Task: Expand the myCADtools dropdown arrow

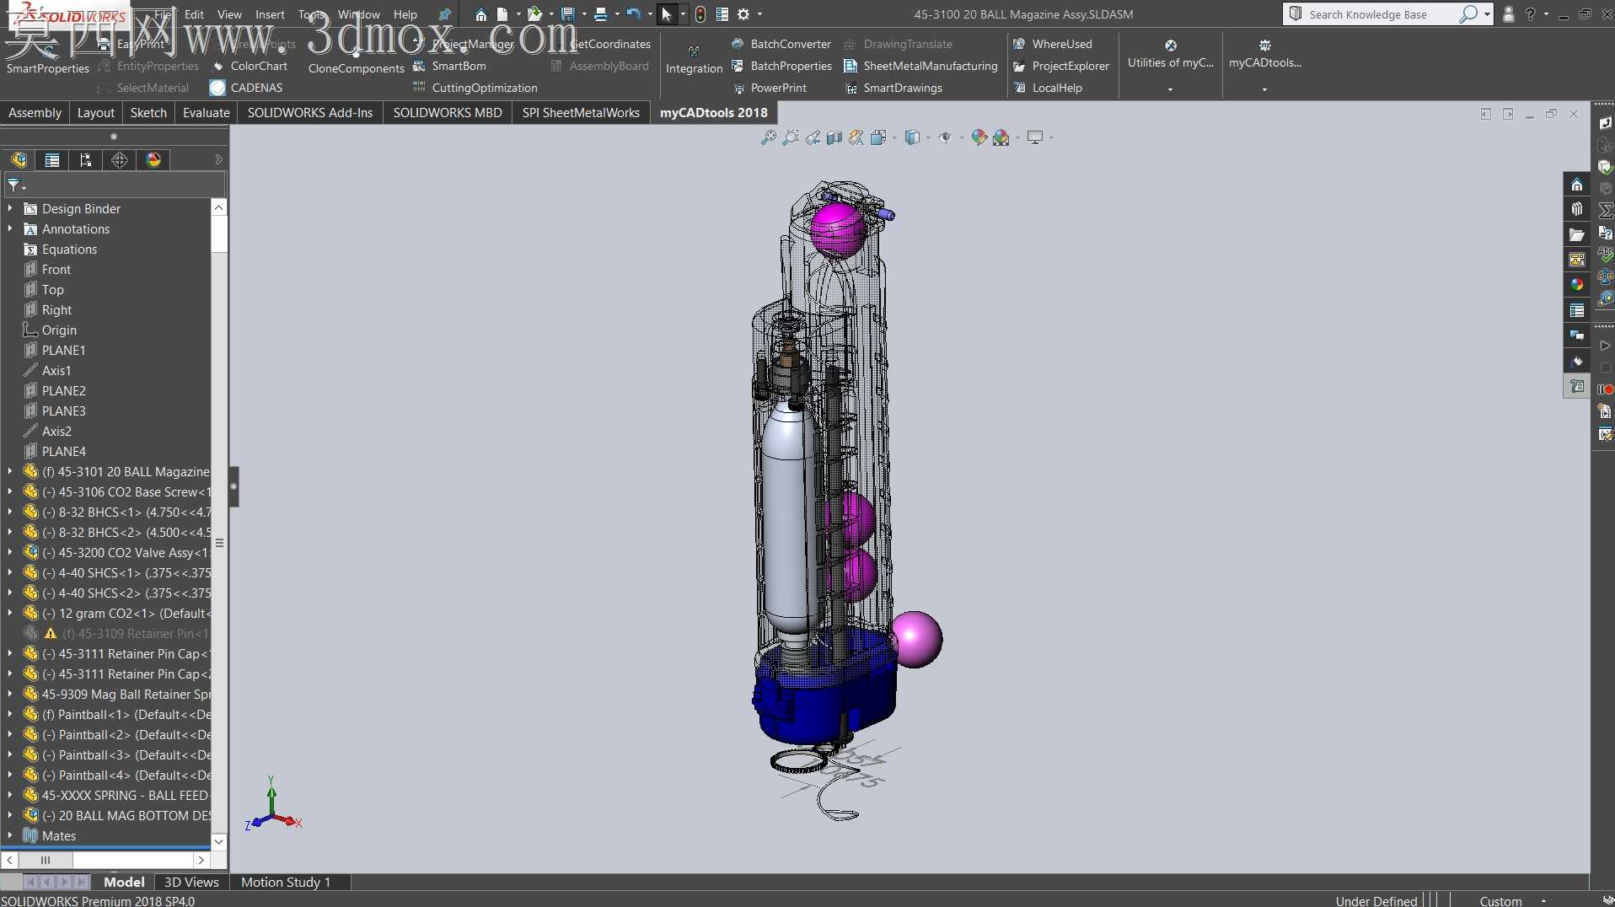Action: [1264, 89]
